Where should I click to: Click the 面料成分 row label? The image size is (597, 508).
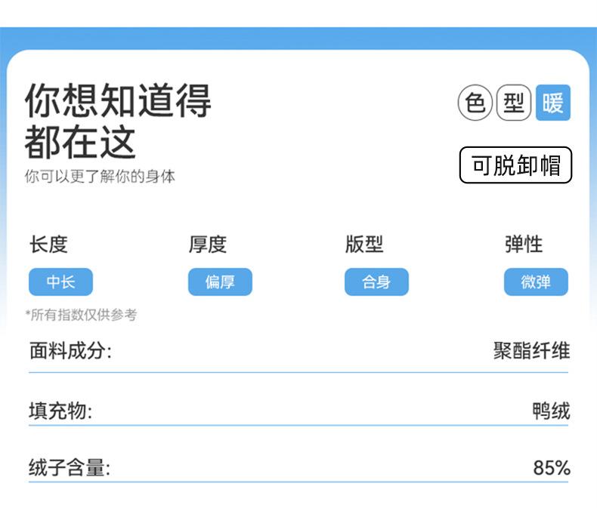pyautogui.click(x=70, y=351)
